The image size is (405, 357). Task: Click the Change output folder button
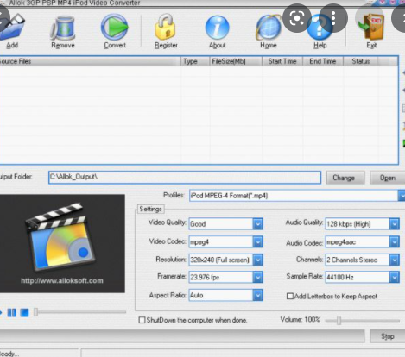pos(345,178)
